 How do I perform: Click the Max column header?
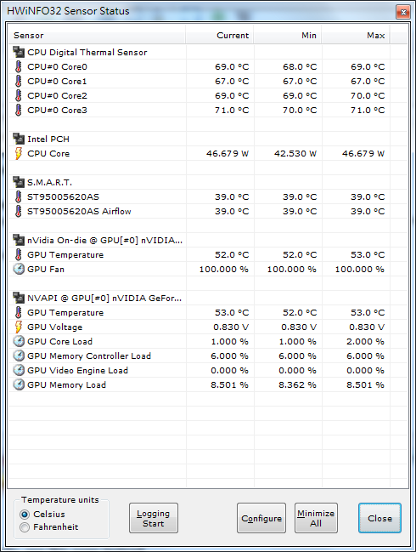tap(355, 35)
